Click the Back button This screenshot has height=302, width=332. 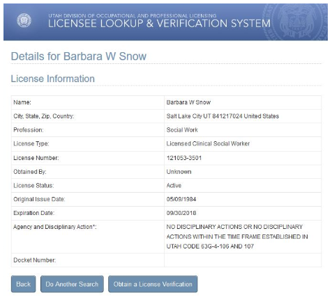pos(24,284)
